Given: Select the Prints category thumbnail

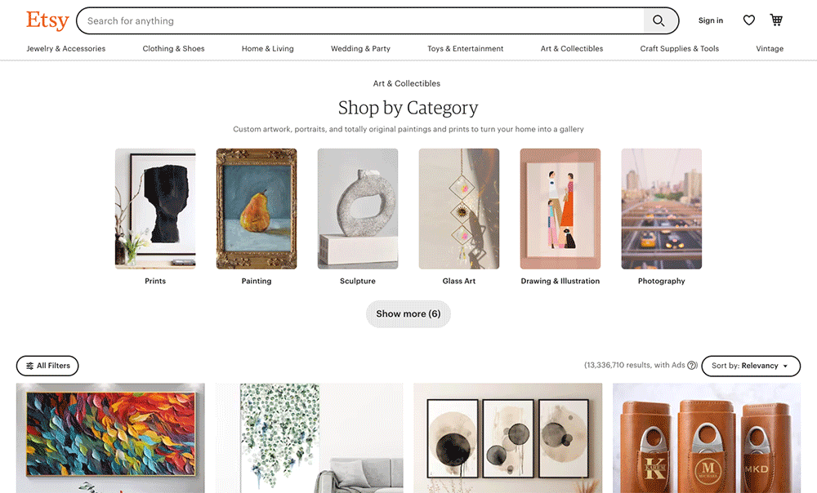Looking at the screenshot, I should point(155,209).
